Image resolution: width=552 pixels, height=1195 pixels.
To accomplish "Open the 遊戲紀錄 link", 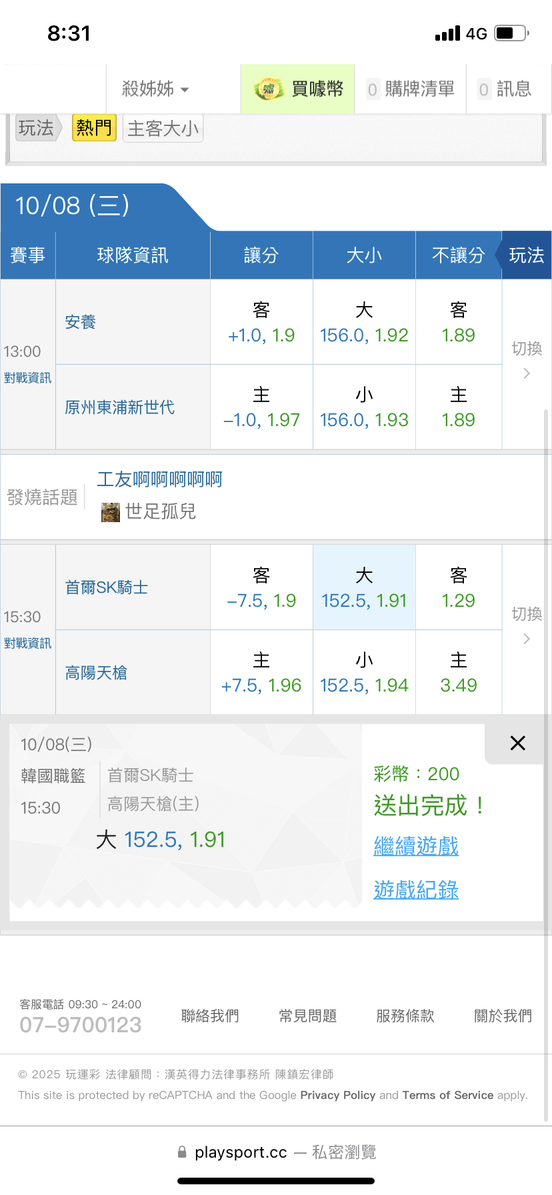I will point(416,890).
